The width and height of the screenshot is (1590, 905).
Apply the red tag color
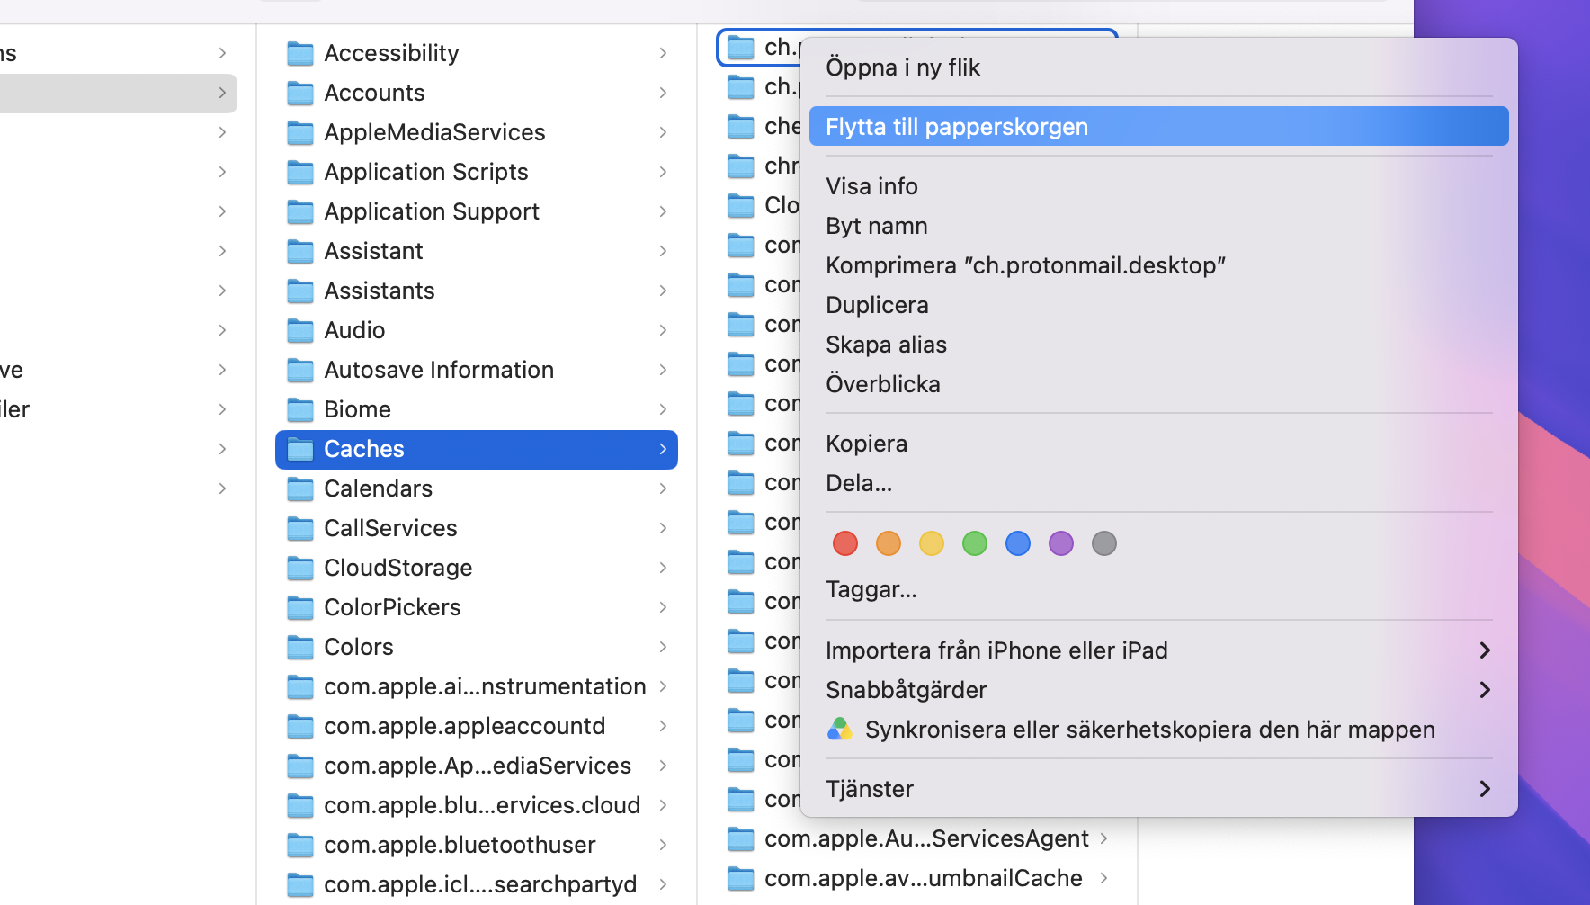pyautogui.click(x=845, y=543)
